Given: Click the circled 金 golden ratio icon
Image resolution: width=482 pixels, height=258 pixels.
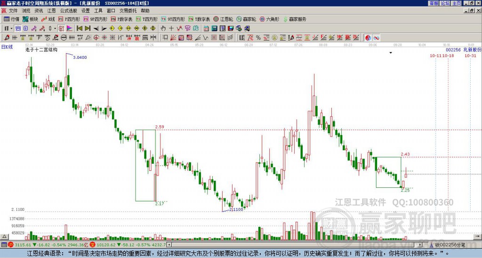Looking at the screenshot, I should [x=274, y=38].
